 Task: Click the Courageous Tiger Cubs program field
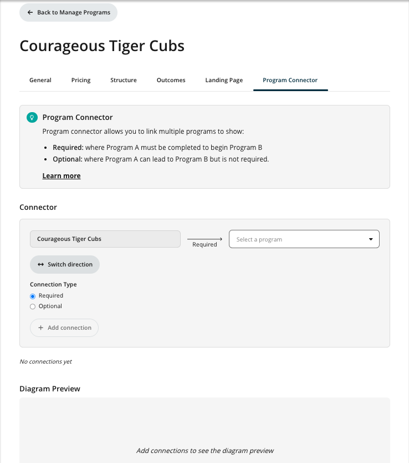pyautogui.click(x=105, y=239)
